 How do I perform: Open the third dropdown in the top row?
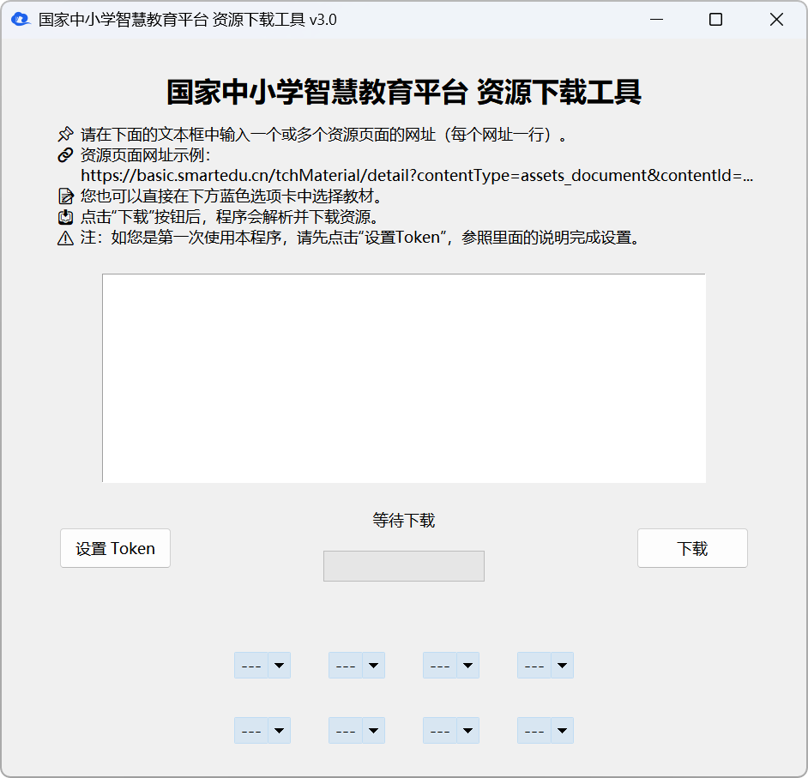[450, 665]
